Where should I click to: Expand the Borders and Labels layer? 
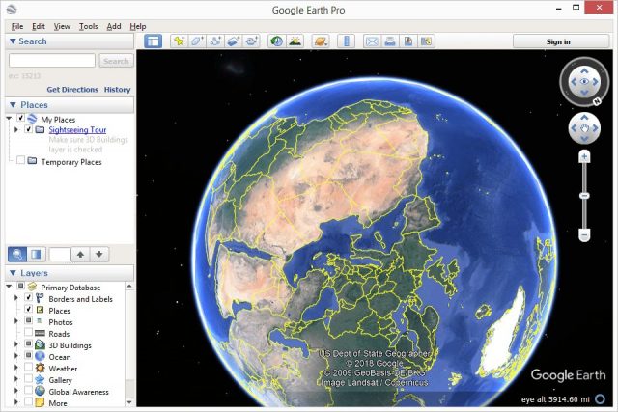(16, 298)
